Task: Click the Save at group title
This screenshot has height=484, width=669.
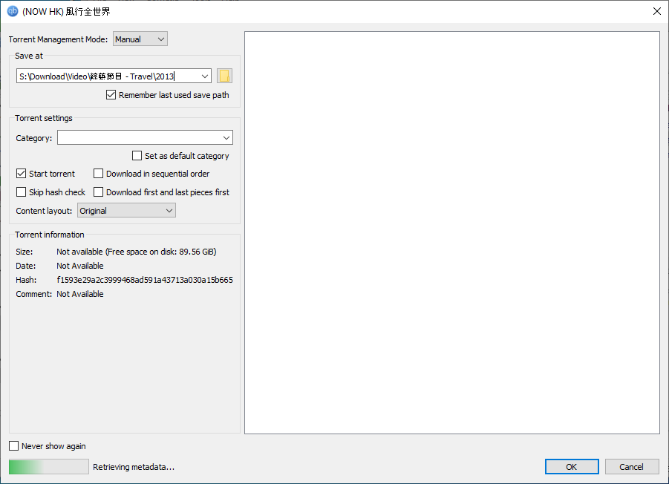Action: (29, 56)
